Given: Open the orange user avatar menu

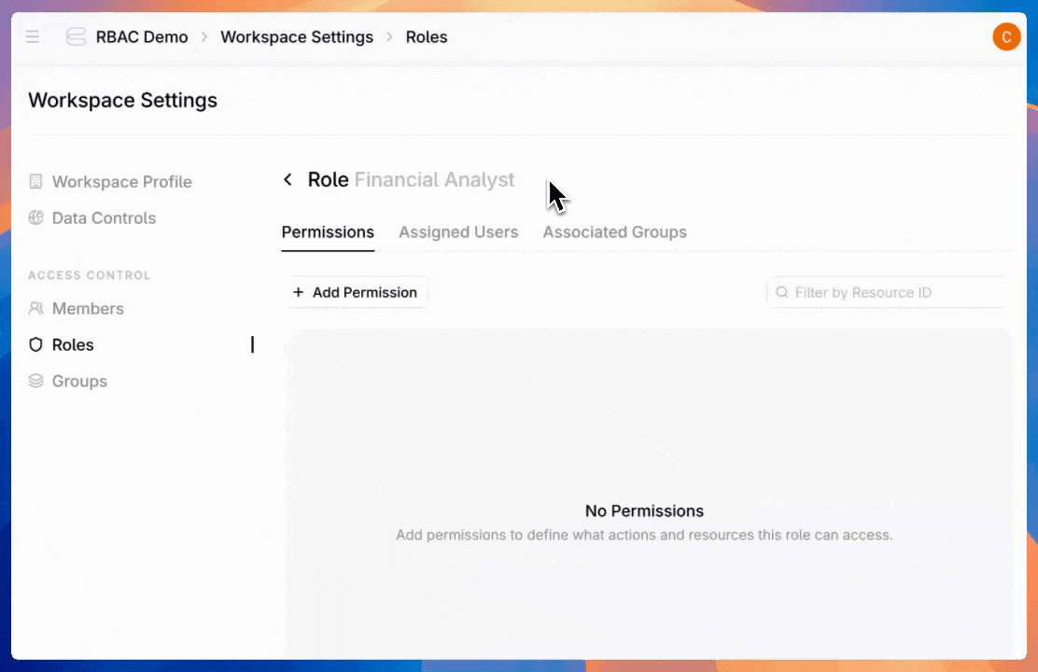Looking at the screenshot, I should point(1005,37).
